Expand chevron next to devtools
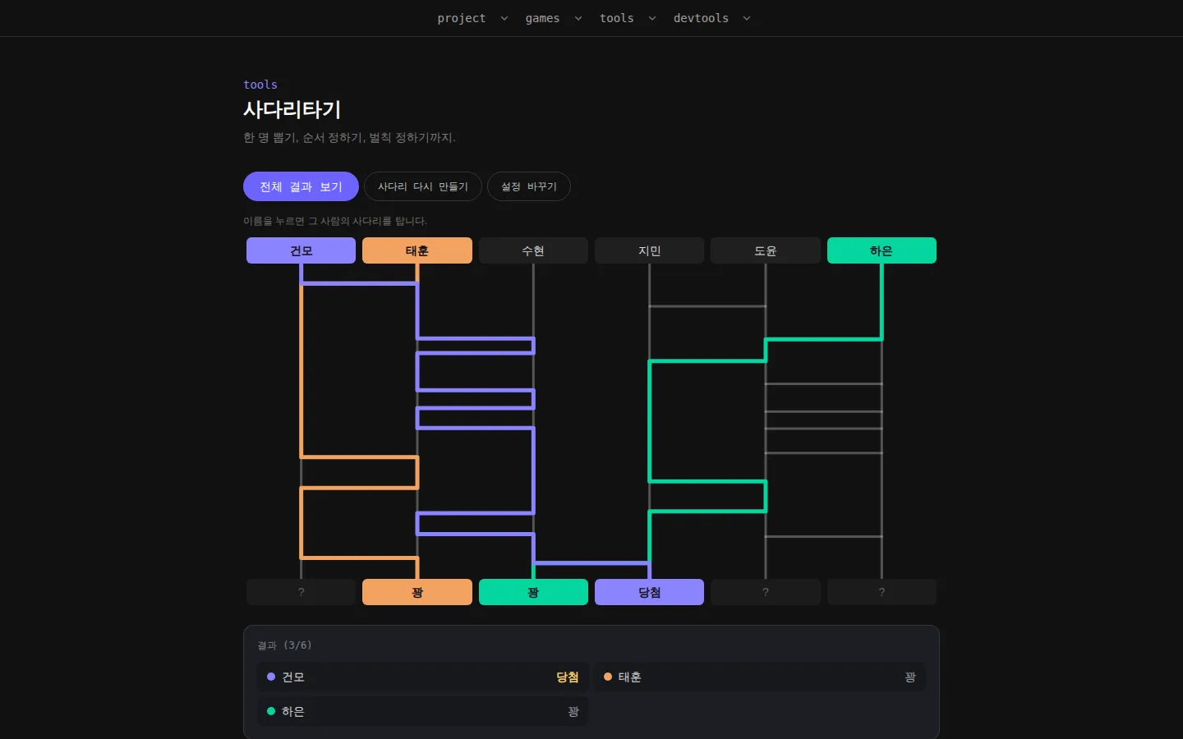 746,18
